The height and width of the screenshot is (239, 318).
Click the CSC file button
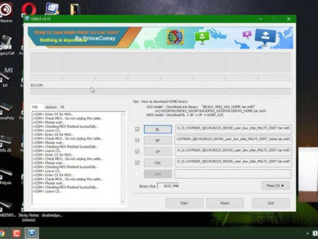pyautogui.click(x=158, y=163)
